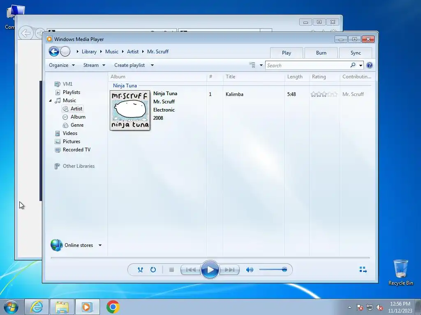This screenshot has height=315, width=421.
Task: Click the muted volume tray icon
Action: 379,308
